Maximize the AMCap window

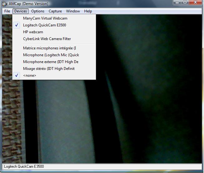[x=185, y=2]
